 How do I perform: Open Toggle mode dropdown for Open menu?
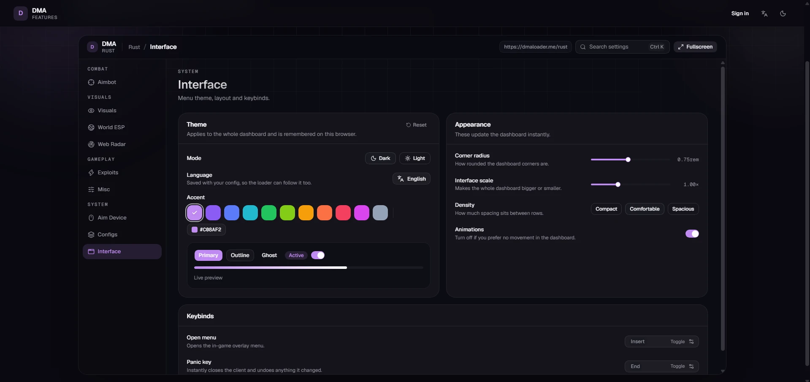(682, 341)
